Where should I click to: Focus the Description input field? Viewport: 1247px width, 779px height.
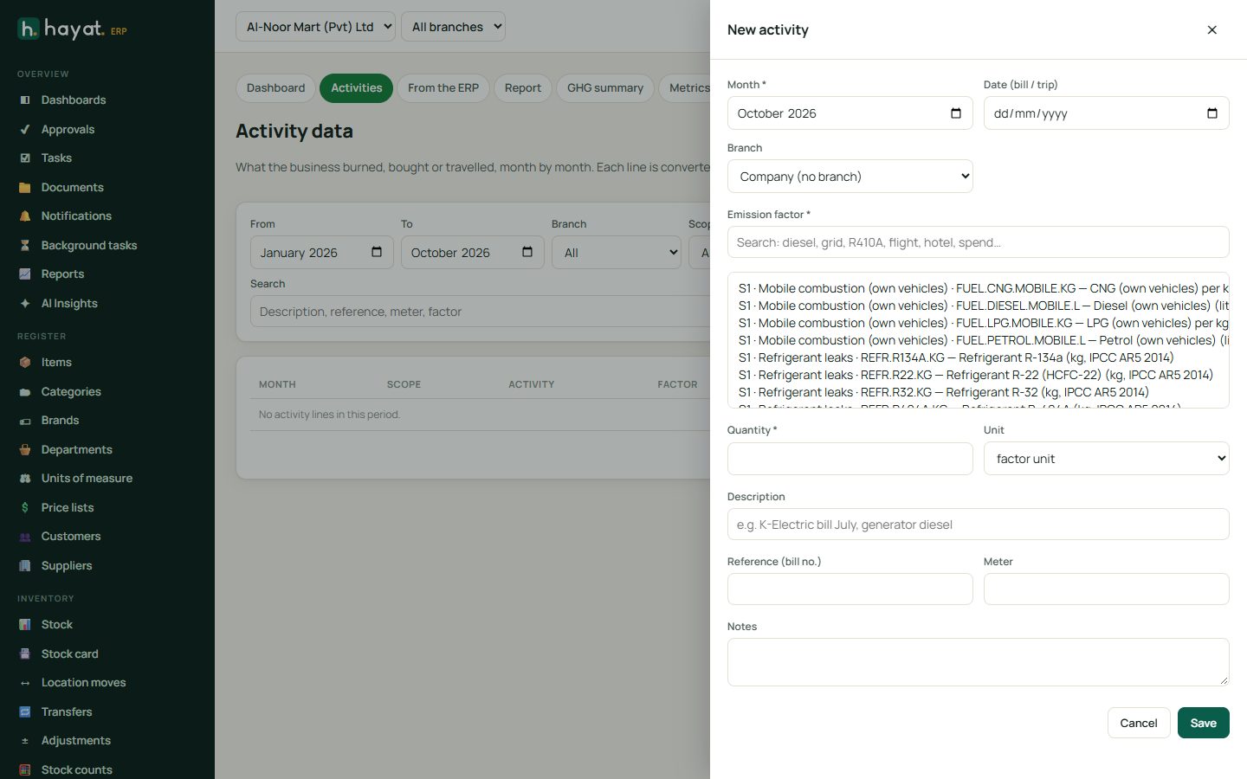[x=979, y=525]
